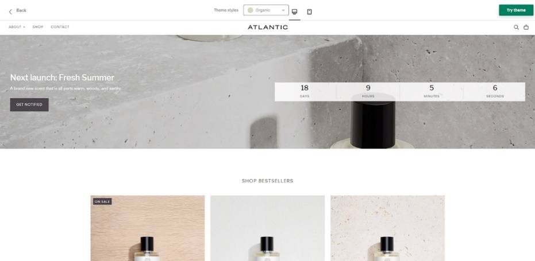This screenshot has width=535, height=261.
Task: Click the Try theme button
Action: [516, 10]
